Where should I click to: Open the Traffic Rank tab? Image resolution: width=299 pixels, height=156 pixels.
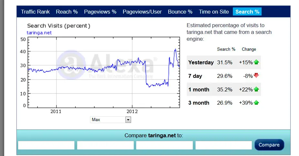[35, 12]
